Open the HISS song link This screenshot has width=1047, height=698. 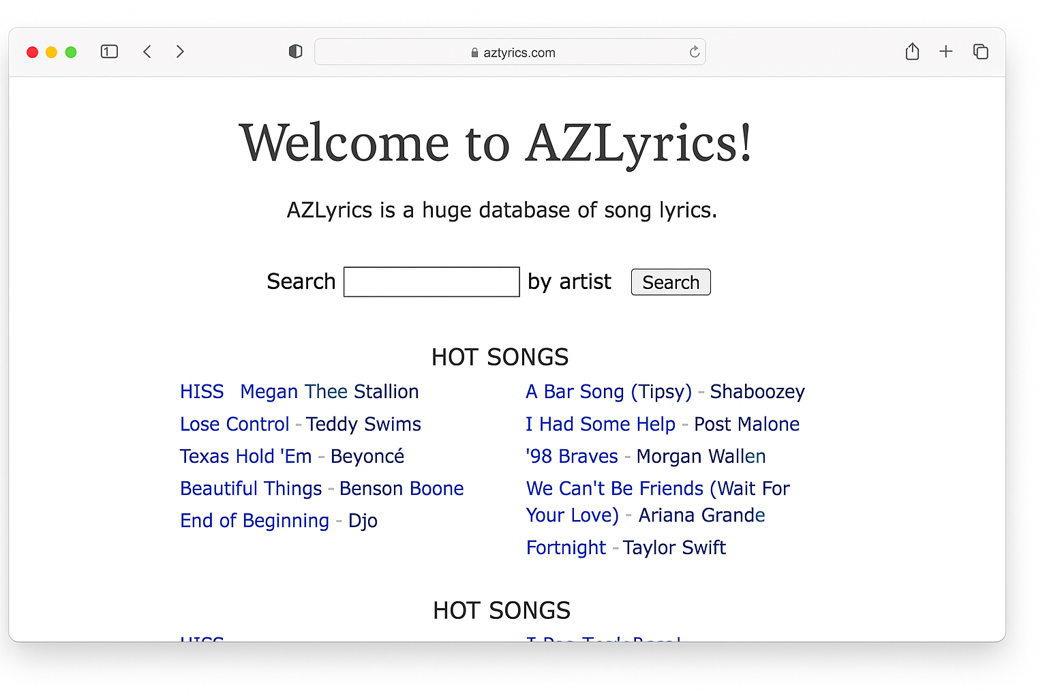[202, 392]
